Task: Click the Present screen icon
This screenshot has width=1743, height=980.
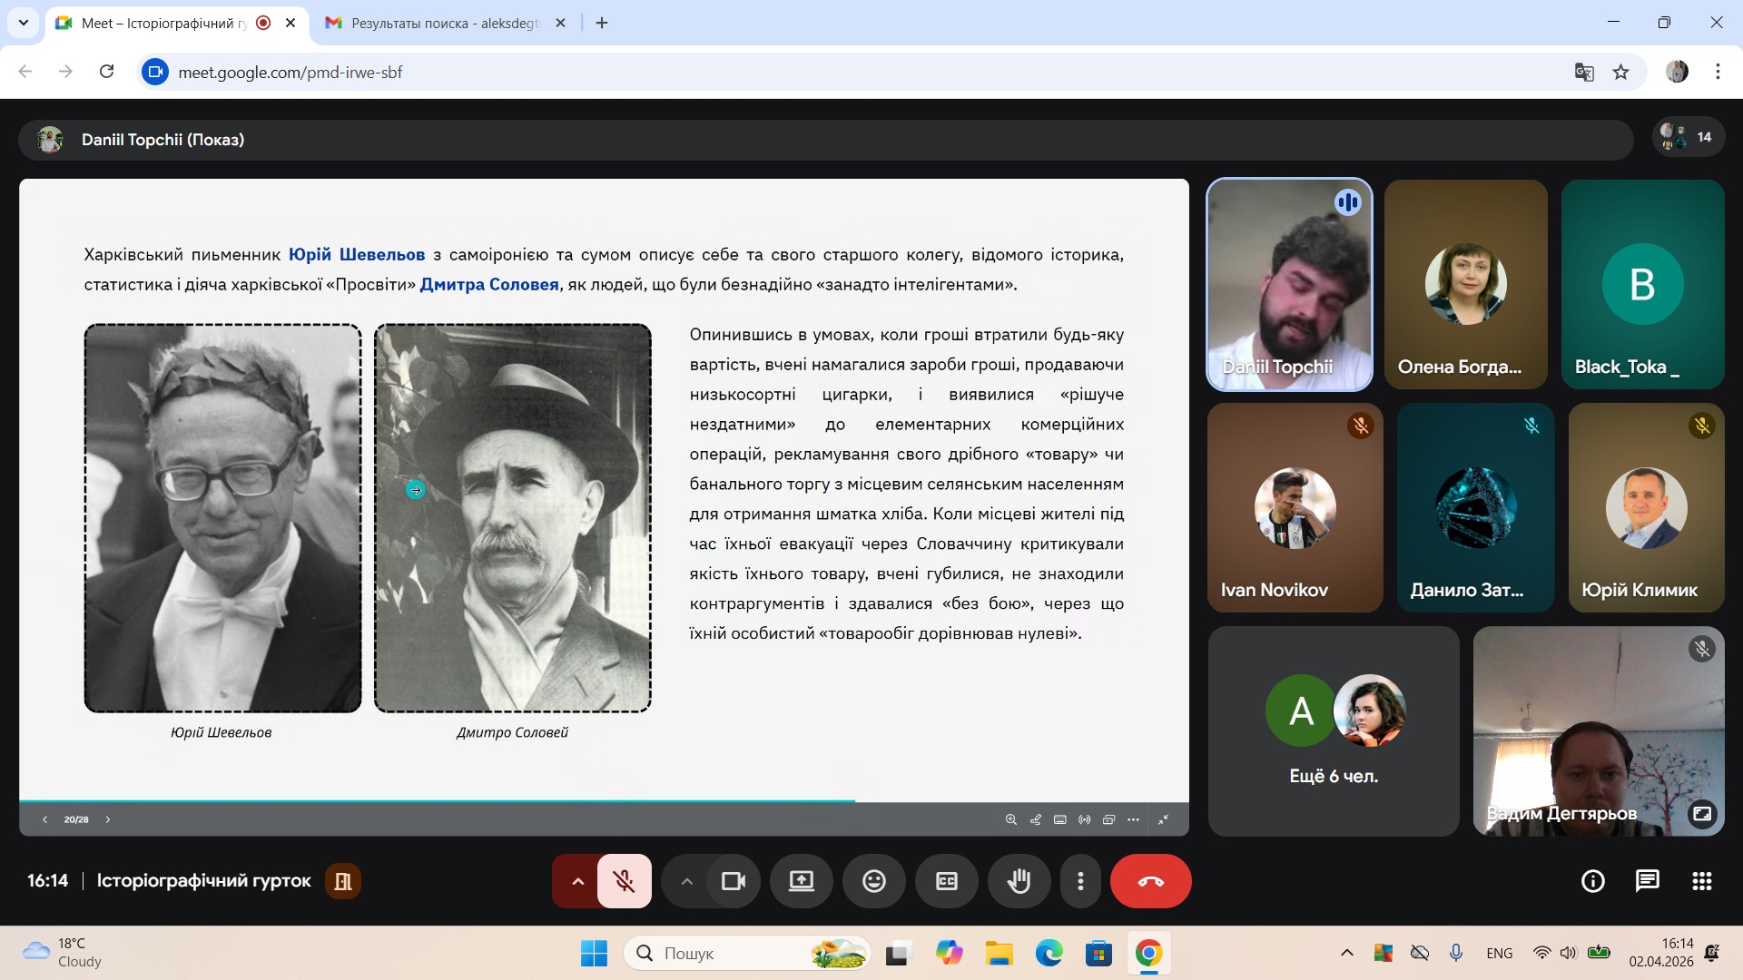Action: 802,881
